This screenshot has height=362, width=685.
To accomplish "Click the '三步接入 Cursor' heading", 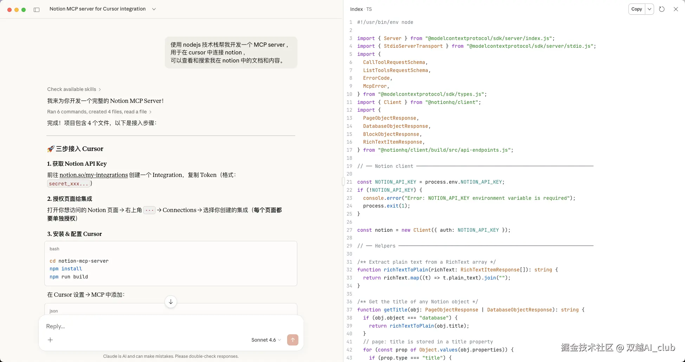I will pos(75,149).
